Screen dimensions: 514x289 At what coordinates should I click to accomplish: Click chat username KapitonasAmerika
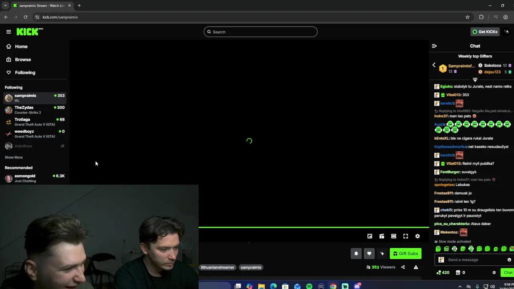450,147
